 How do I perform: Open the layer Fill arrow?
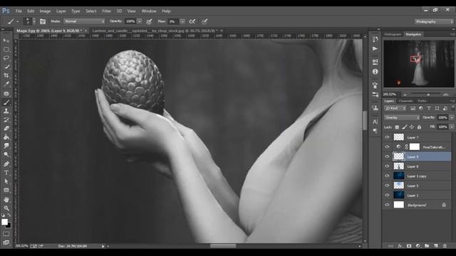click(452, 127)
